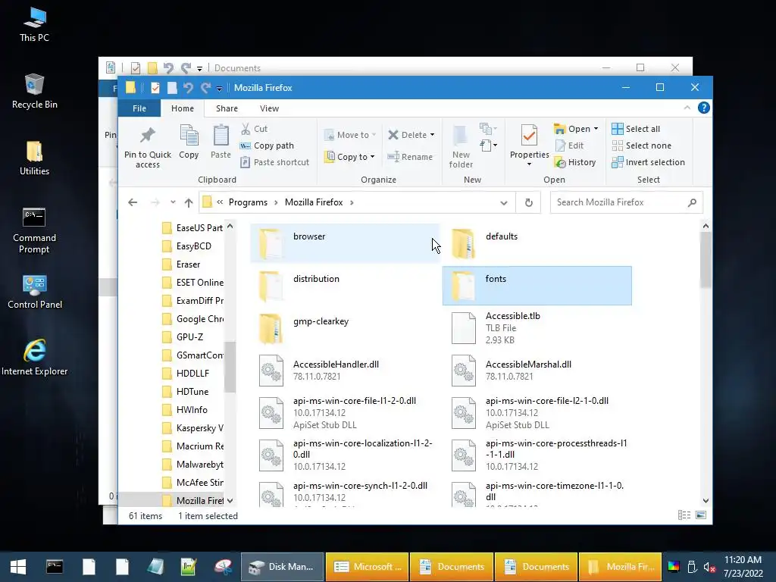Click the blue Help question mark icon
776x582 pixels.
point(704,108)
